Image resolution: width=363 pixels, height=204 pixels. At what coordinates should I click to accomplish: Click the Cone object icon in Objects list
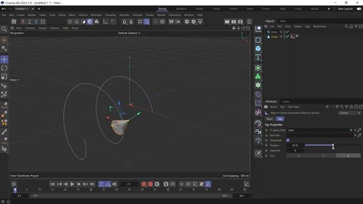point(268,36)
